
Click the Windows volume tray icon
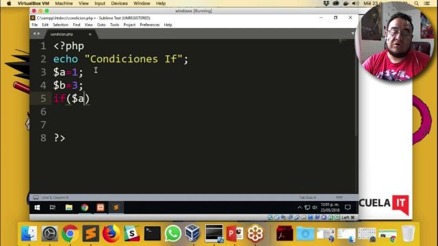click(315, 208)
